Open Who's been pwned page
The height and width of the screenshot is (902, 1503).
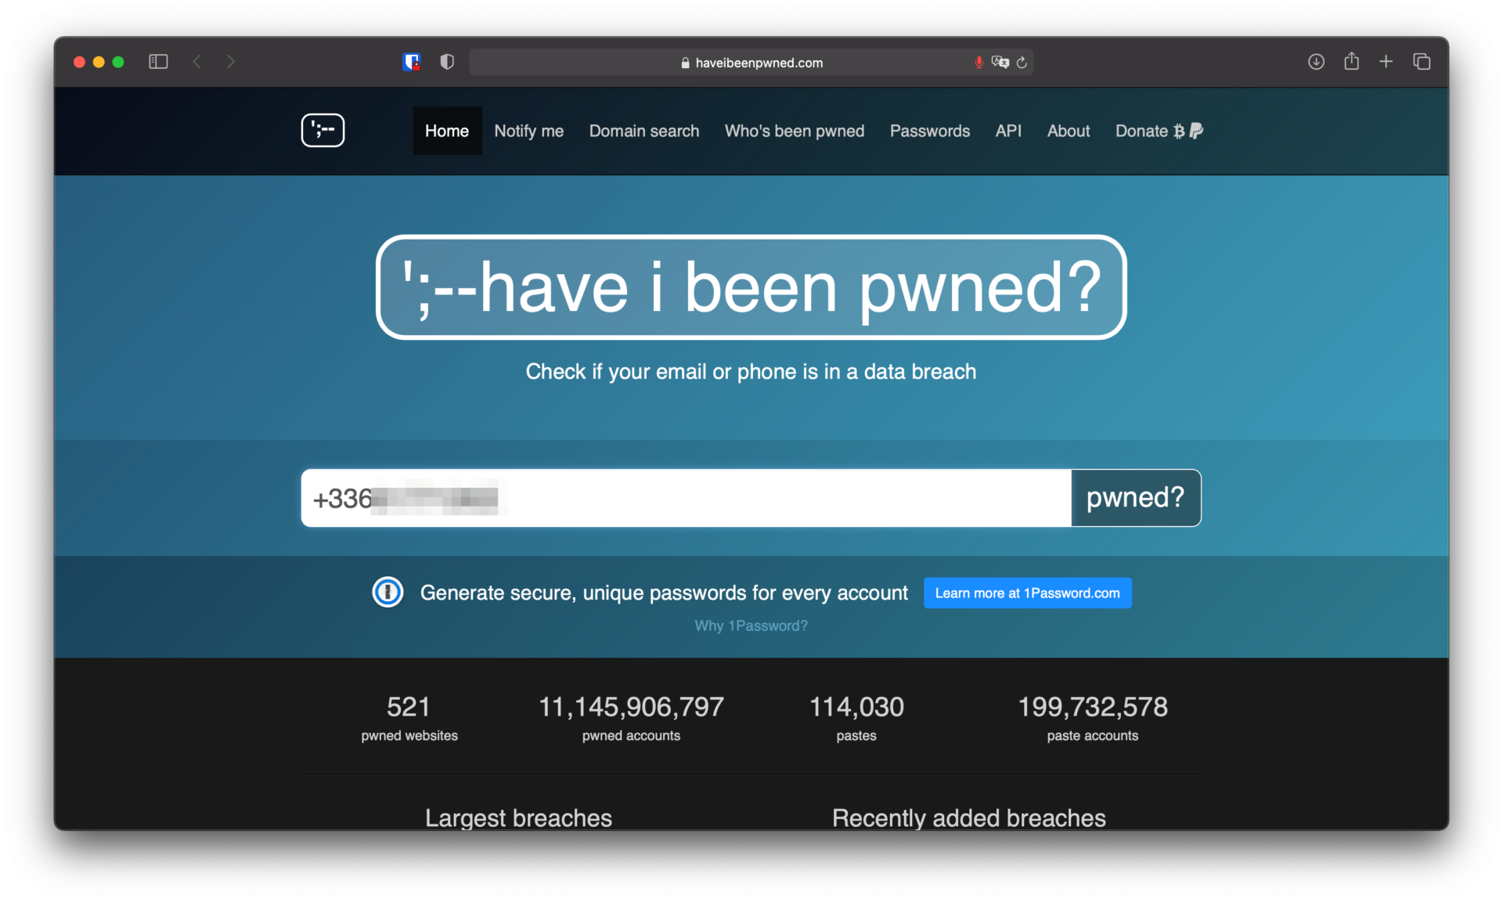[x=795, y=131]
